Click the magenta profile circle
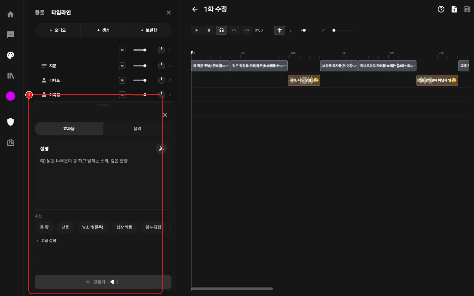474x296 pixels. click(x=11, y=96)
